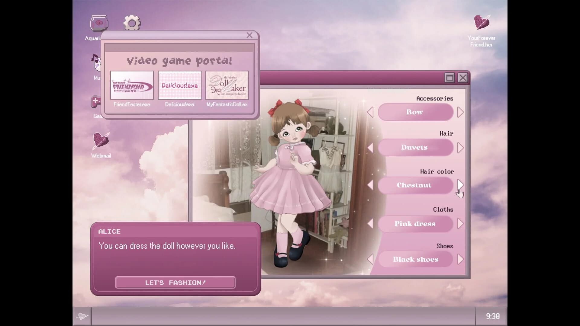Click the 9:38 clock in the taskbar

(x=493, y=316)
